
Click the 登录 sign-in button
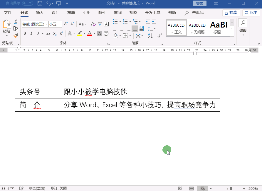pyautogui.click(x=199, y=3)
